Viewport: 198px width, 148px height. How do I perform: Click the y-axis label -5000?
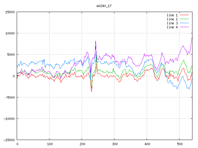tap(10, 97)
